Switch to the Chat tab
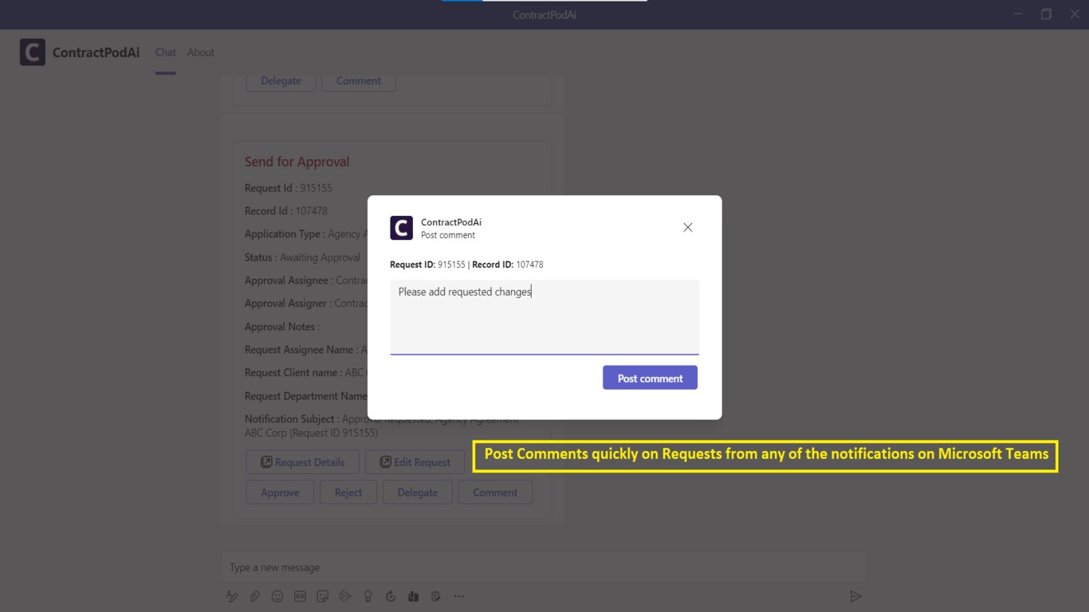 point(166,53)
